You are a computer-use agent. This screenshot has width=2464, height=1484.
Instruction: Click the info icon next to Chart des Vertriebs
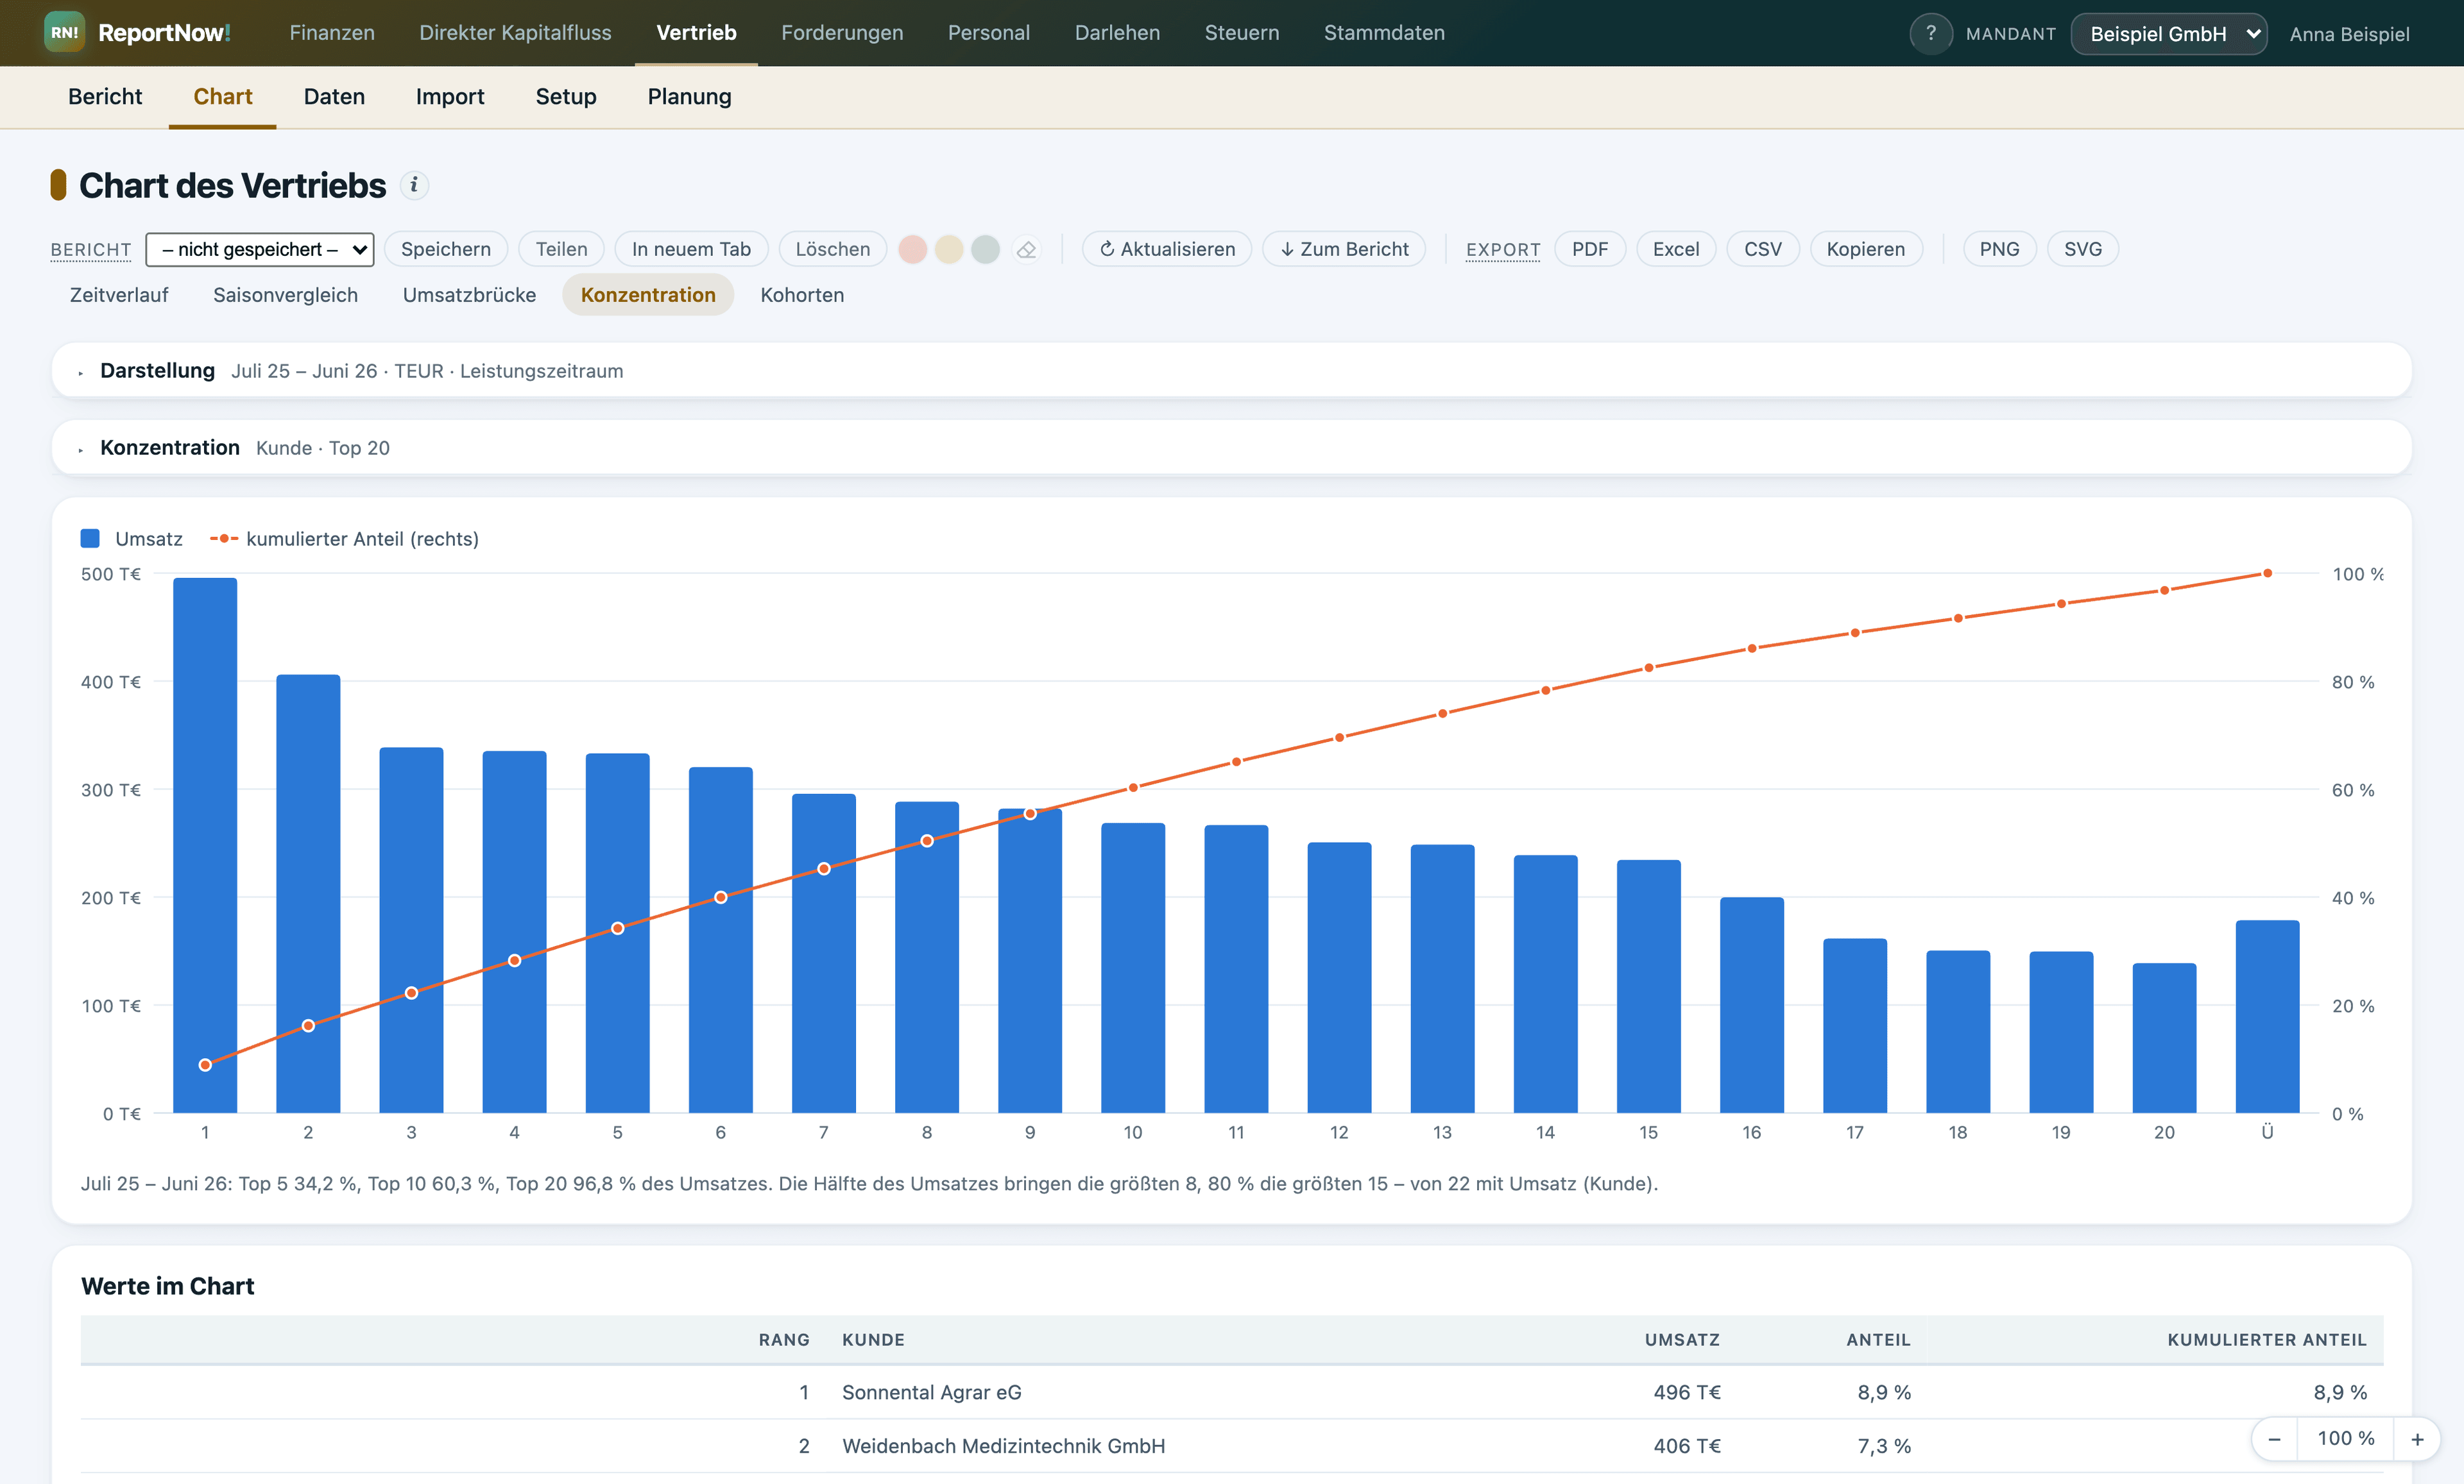point(414,185)
